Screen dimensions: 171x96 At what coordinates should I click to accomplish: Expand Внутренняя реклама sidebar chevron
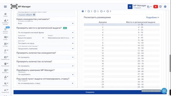[x=7, y=20]
